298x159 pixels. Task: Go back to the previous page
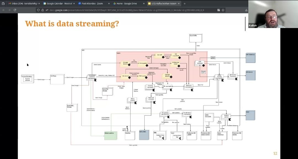point(4,10)
